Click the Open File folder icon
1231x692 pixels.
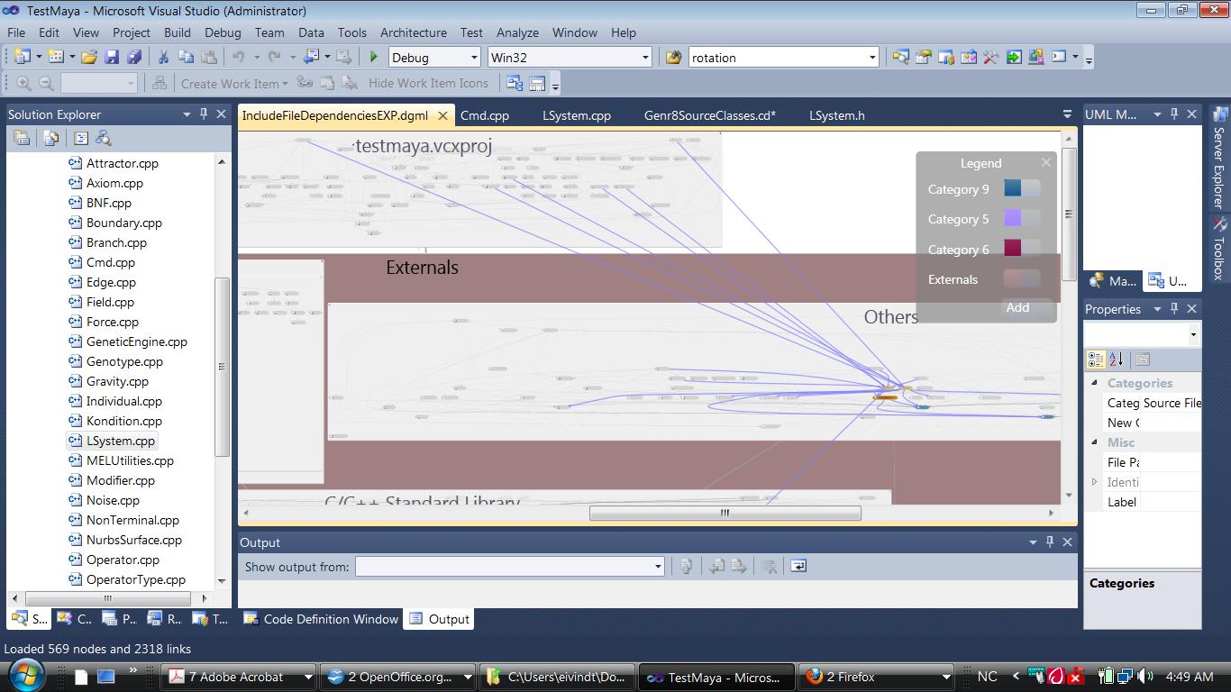[88, 57]
